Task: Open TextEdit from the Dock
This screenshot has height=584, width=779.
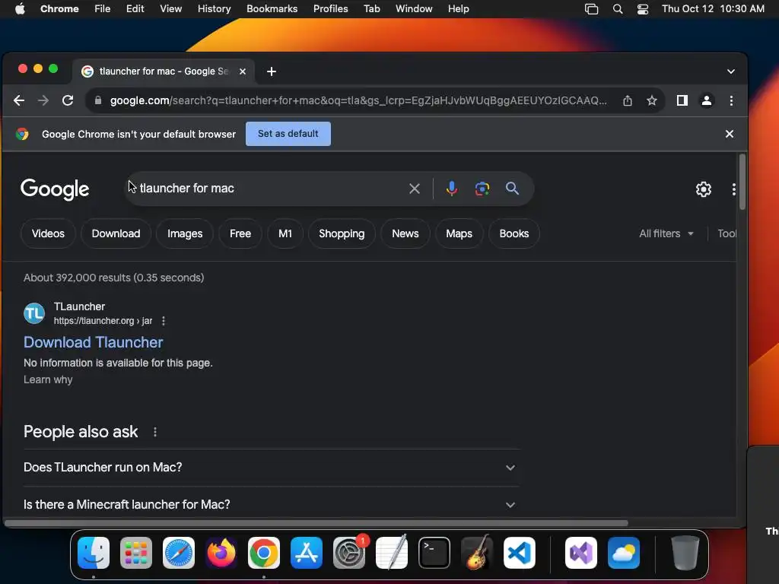Action: (x=392, y=553)
